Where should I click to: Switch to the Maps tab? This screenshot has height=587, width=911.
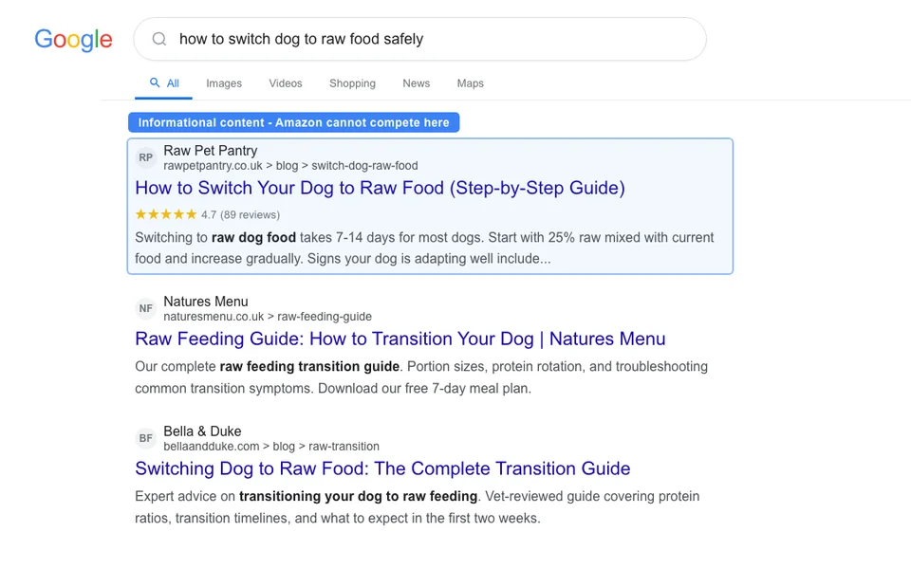pos(470,83)
